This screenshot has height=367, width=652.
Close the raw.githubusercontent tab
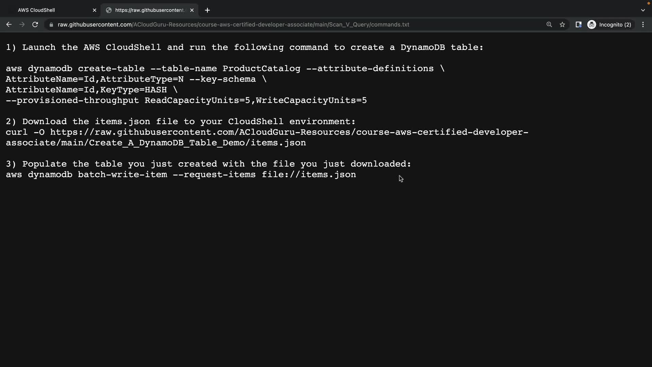point(192,10)
